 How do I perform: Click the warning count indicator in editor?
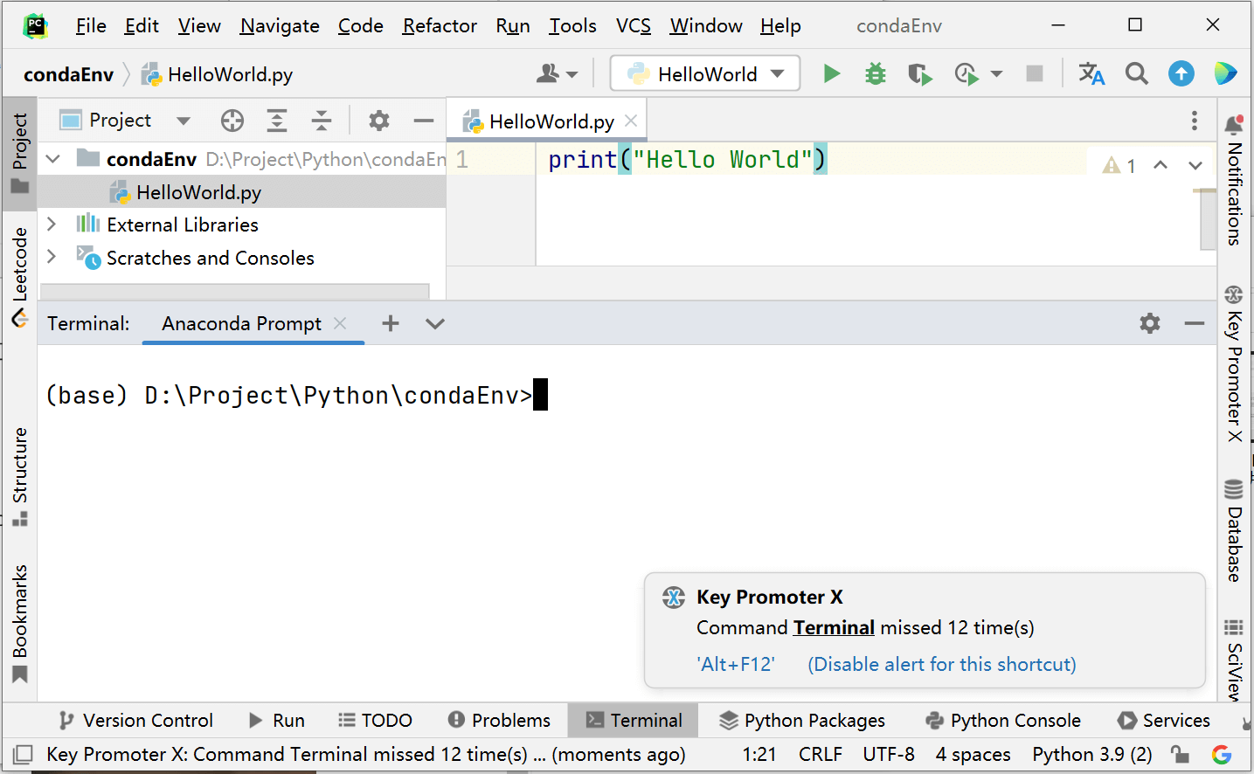[1119, 165]
